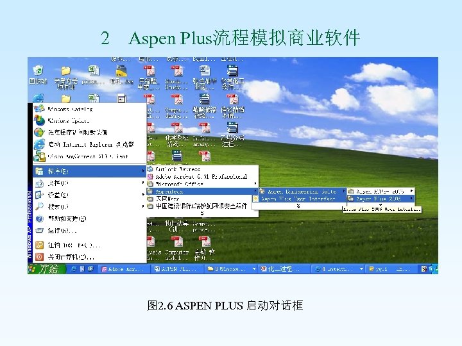Expand the Aspen Plus 2006 submenu

pyautogui.click(x=381, y=199)
